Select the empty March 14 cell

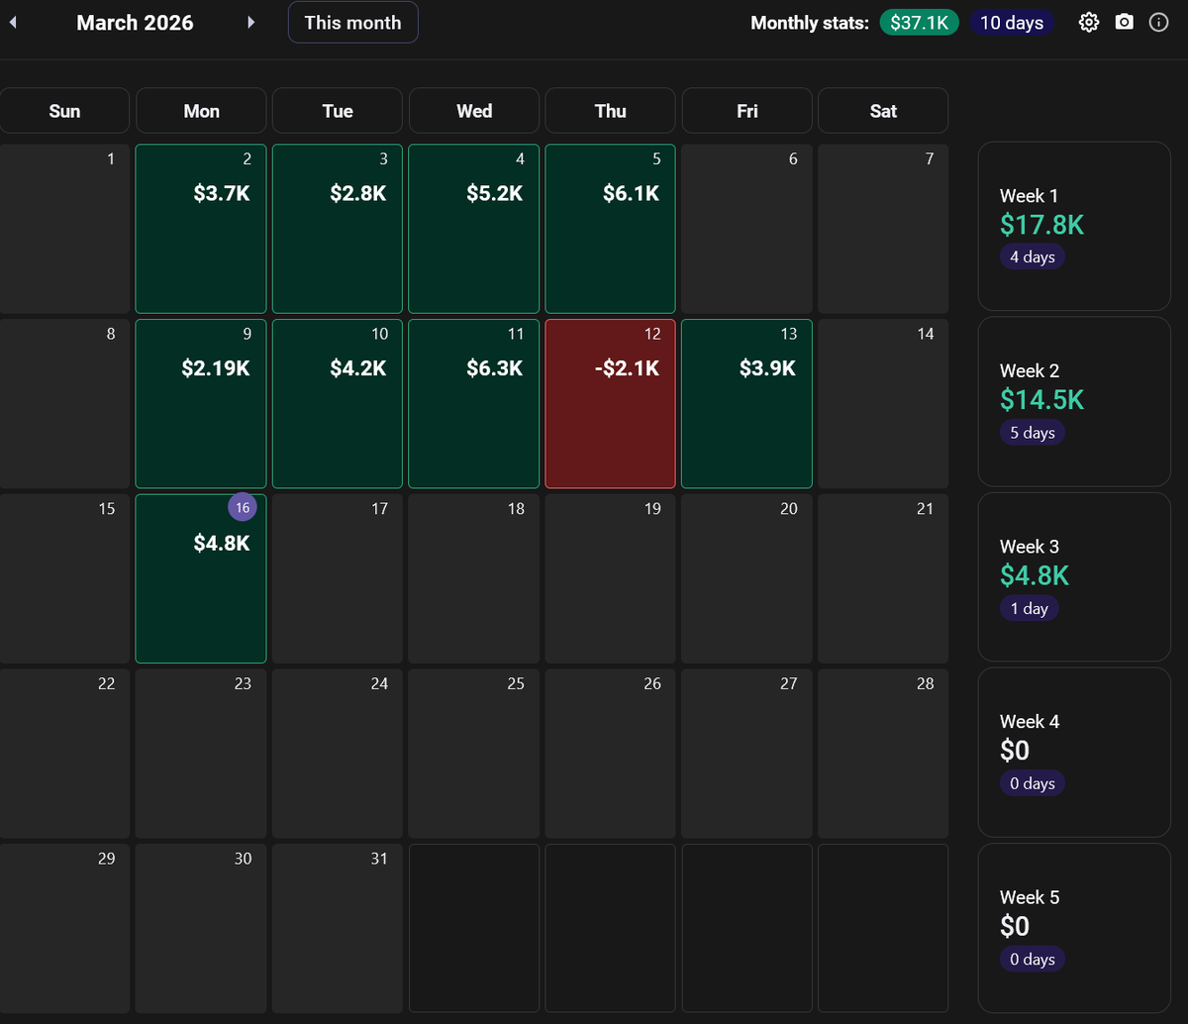[883, 404]
